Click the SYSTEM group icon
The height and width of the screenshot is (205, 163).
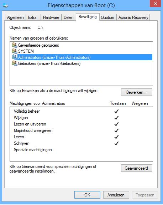coord(15,51)
